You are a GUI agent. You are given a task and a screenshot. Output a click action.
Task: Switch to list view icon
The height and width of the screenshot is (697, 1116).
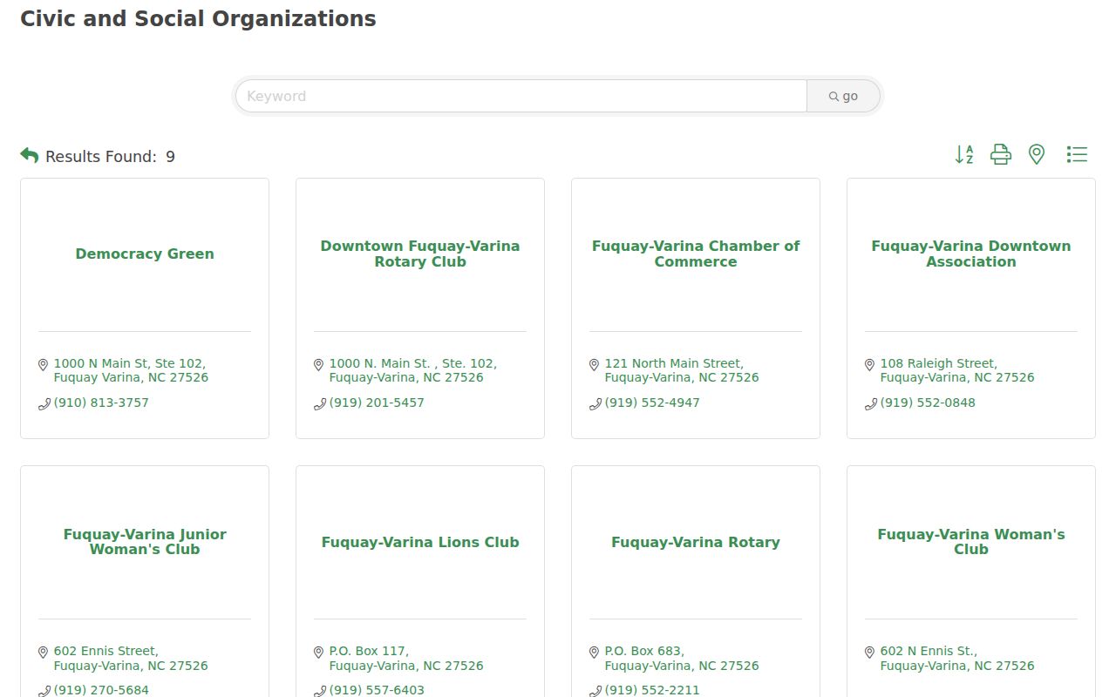coord(1077,155)
